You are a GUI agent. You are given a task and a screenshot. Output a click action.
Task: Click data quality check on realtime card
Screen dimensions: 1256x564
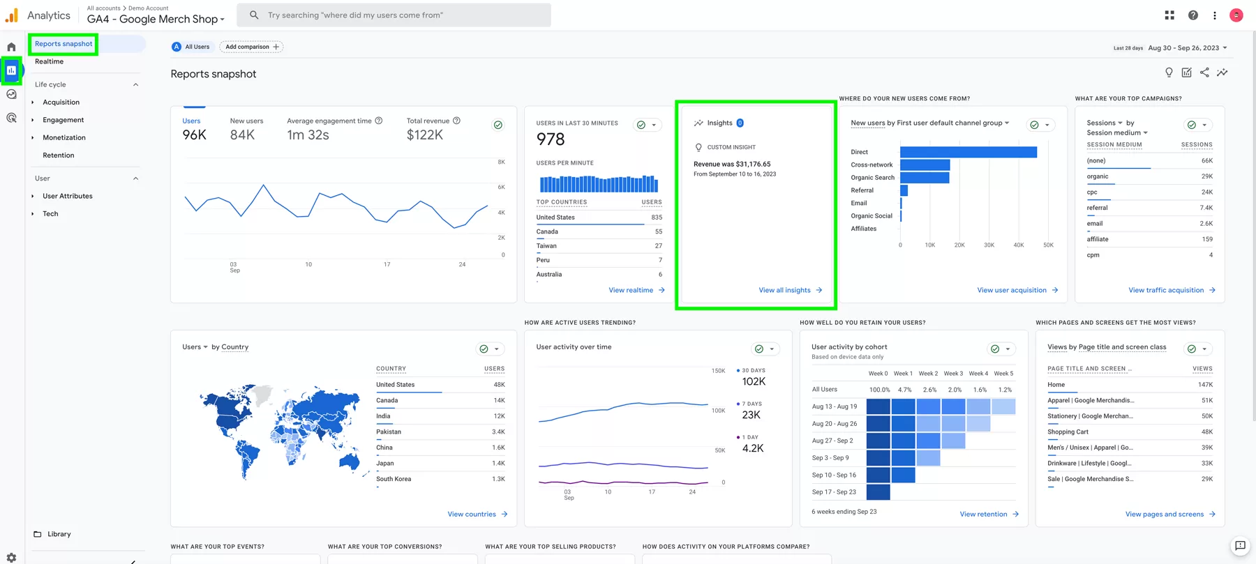click(641, 125)
